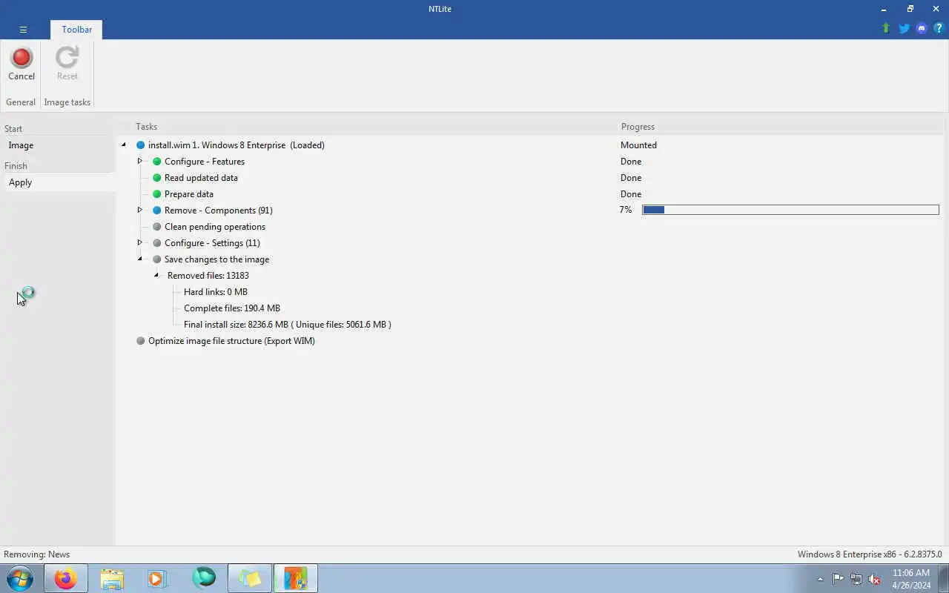
Task: Open the Discord link icon
Action: point(922,28)
